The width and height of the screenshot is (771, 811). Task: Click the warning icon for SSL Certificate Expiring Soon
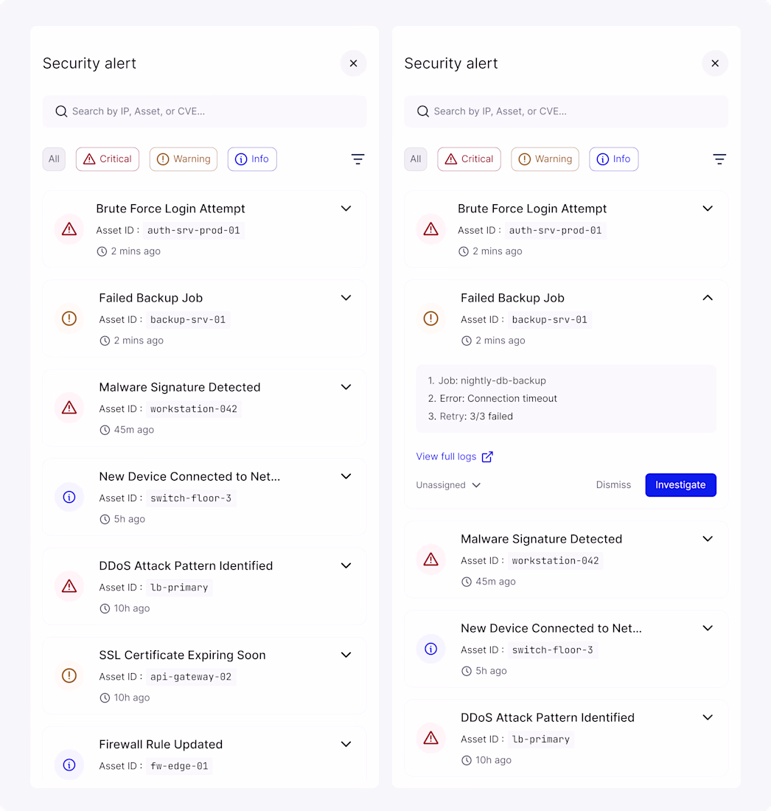coord(69,675)
